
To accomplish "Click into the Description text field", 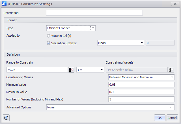I will tap(94, 13).
